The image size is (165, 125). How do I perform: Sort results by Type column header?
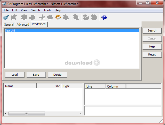pyautogui.click(x=72, y=86)
